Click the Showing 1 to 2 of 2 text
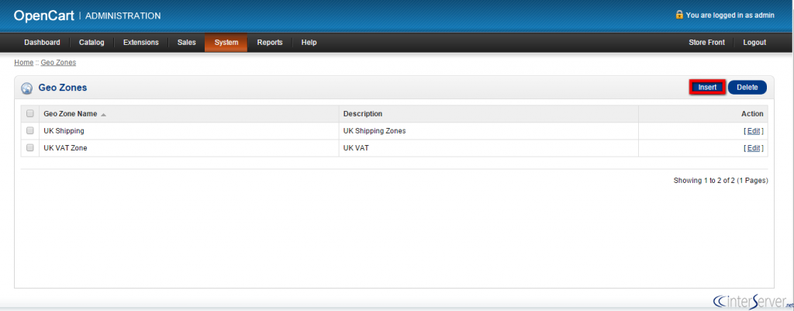Image resolution: width=794 pixels, height=311 pixels. (x=720, y=181)
